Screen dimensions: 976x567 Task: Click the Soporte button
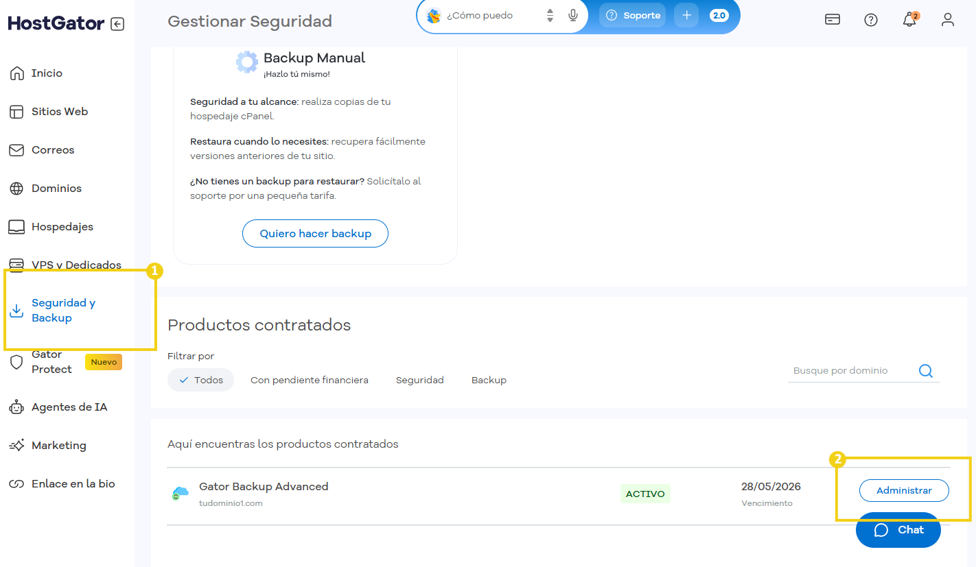[x=632, y=15]
